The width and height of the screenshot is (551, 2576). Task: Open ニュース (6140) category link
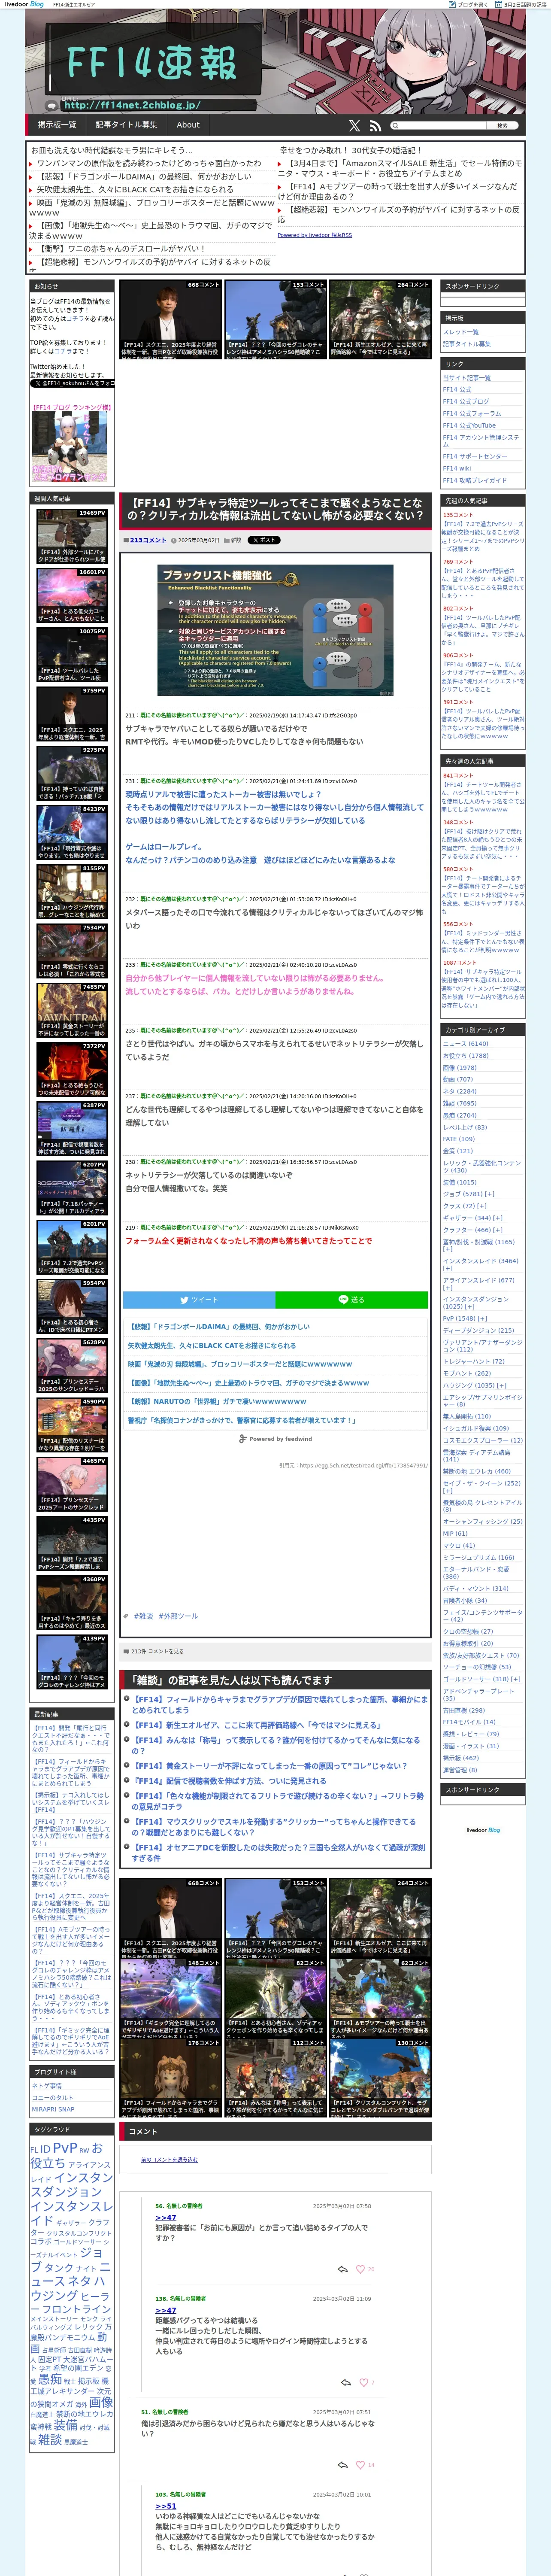coord(466,1044)
